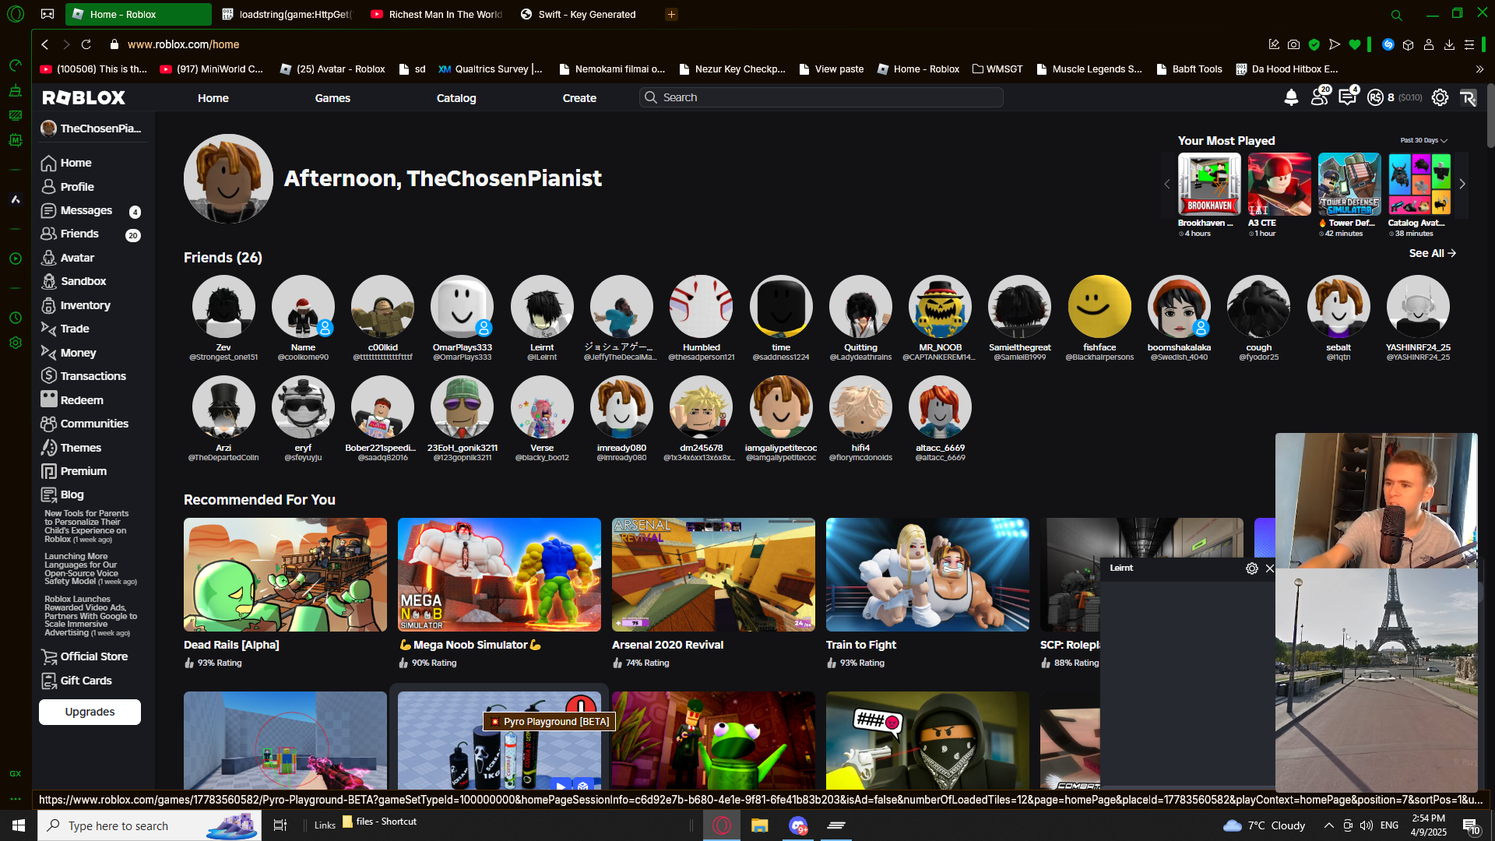Expand Past 30 Days dropdown
This screenshot has width=1495, height=841.
[x=1424, y=141]
